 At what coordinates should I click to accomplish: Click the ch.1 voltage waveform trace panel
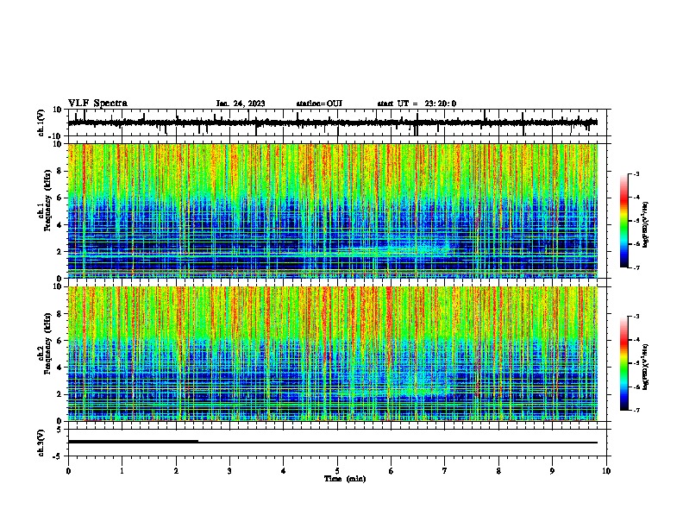coord(337,123)
